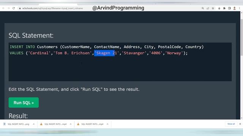Click the PostalCode column name
Screen dimensions: 243x136
(169, 47)
